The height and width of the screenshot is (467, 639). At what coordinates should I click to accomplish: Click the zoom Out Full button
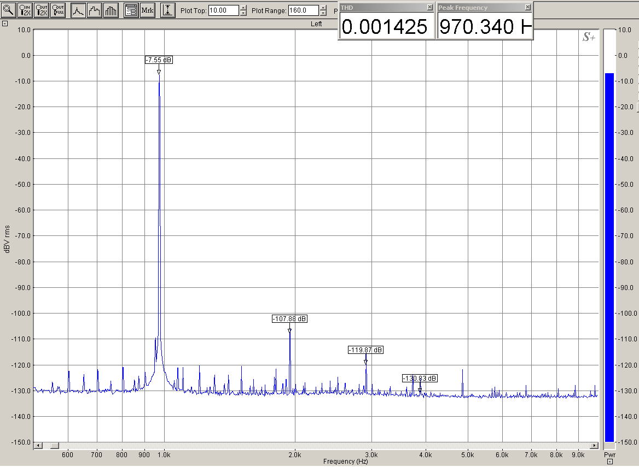click(58, 10)
